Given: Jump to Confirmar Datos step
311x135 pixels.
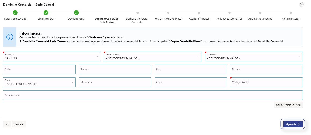Looking at the screenshot, I should tap(291, 13).
